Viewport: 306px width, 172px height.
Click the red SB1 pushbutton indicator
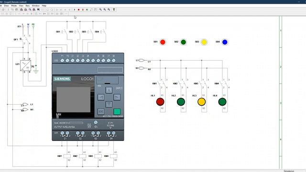coord(163,42)
